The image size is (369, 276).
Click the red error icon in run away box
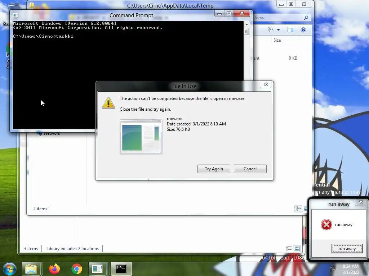coord(326,225)
